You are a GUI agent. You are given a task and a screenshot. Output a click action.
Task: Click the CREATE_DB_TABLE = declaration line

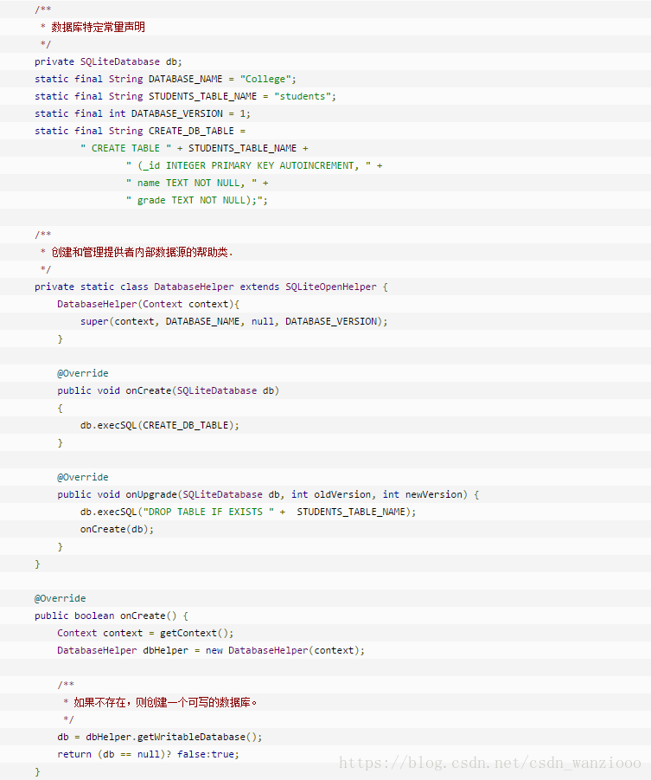pyautogui.click(x=140, y=131)
